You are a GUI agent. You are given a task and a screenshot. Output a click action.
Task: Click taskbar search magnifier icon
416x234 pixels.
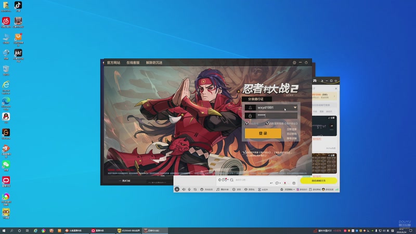click(11, 230)
